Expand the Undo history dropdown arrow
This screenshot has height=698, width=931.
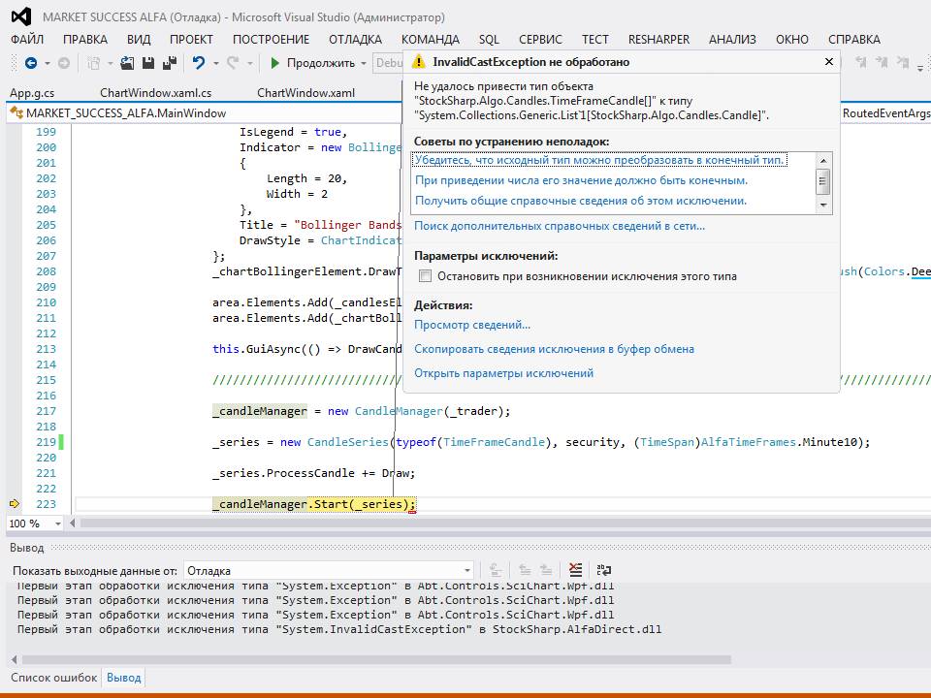(x=214, y=63)
